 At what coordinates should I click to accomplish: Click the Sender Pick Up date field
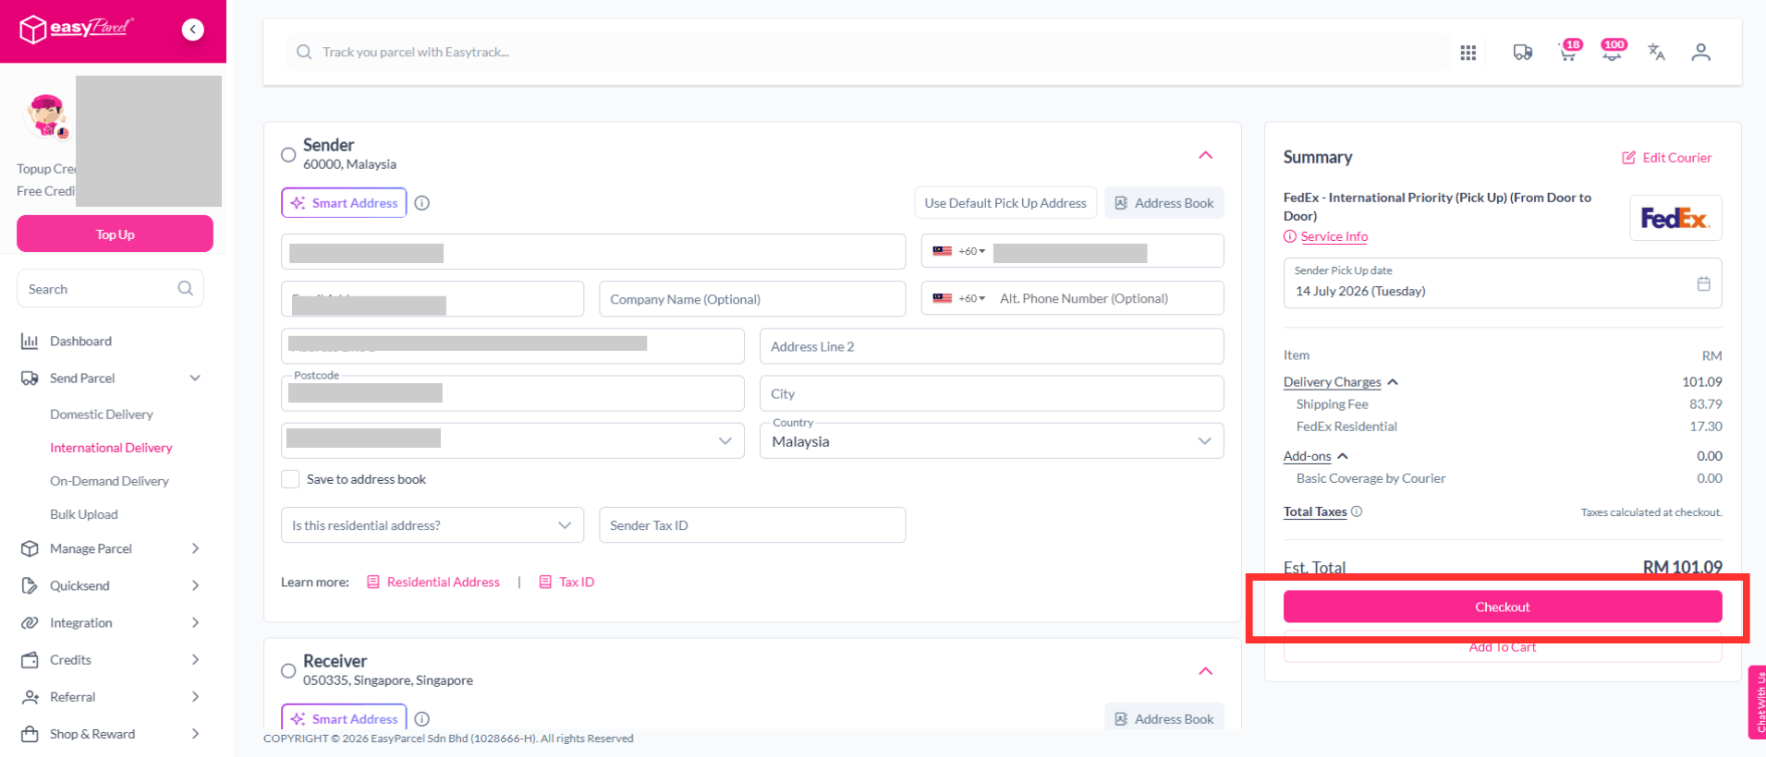click(1503, 283)
